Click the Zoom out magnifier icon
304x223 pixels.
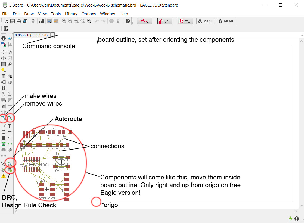pos(76,21)
